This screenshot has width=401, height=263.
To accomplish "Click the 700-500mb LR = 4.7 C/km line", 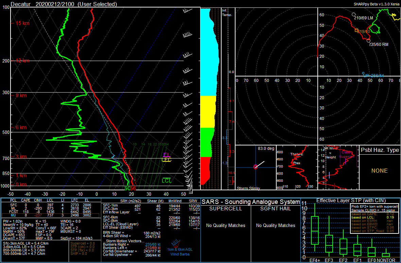I will tap(24, 253).
